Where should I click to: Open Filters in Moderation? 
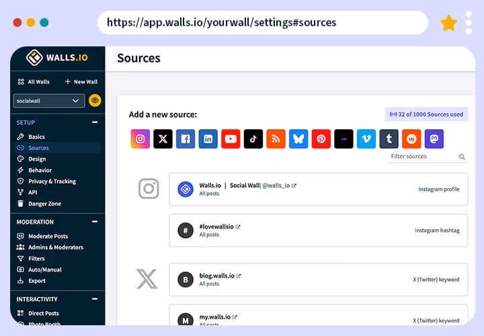tap(30, 259)
